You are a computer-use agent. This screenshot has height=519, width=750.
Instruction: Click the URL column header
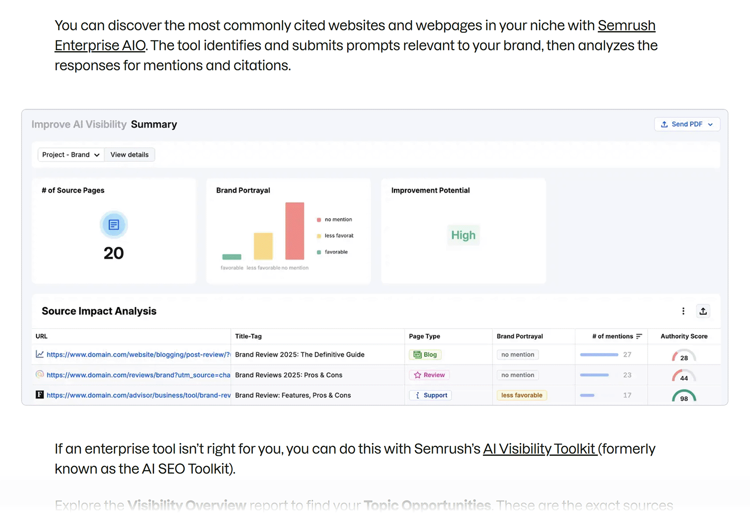coord(41,336)
